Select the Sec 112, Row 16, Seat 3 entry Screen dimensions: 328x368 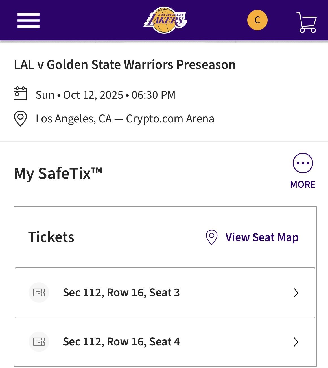(121, 293)
